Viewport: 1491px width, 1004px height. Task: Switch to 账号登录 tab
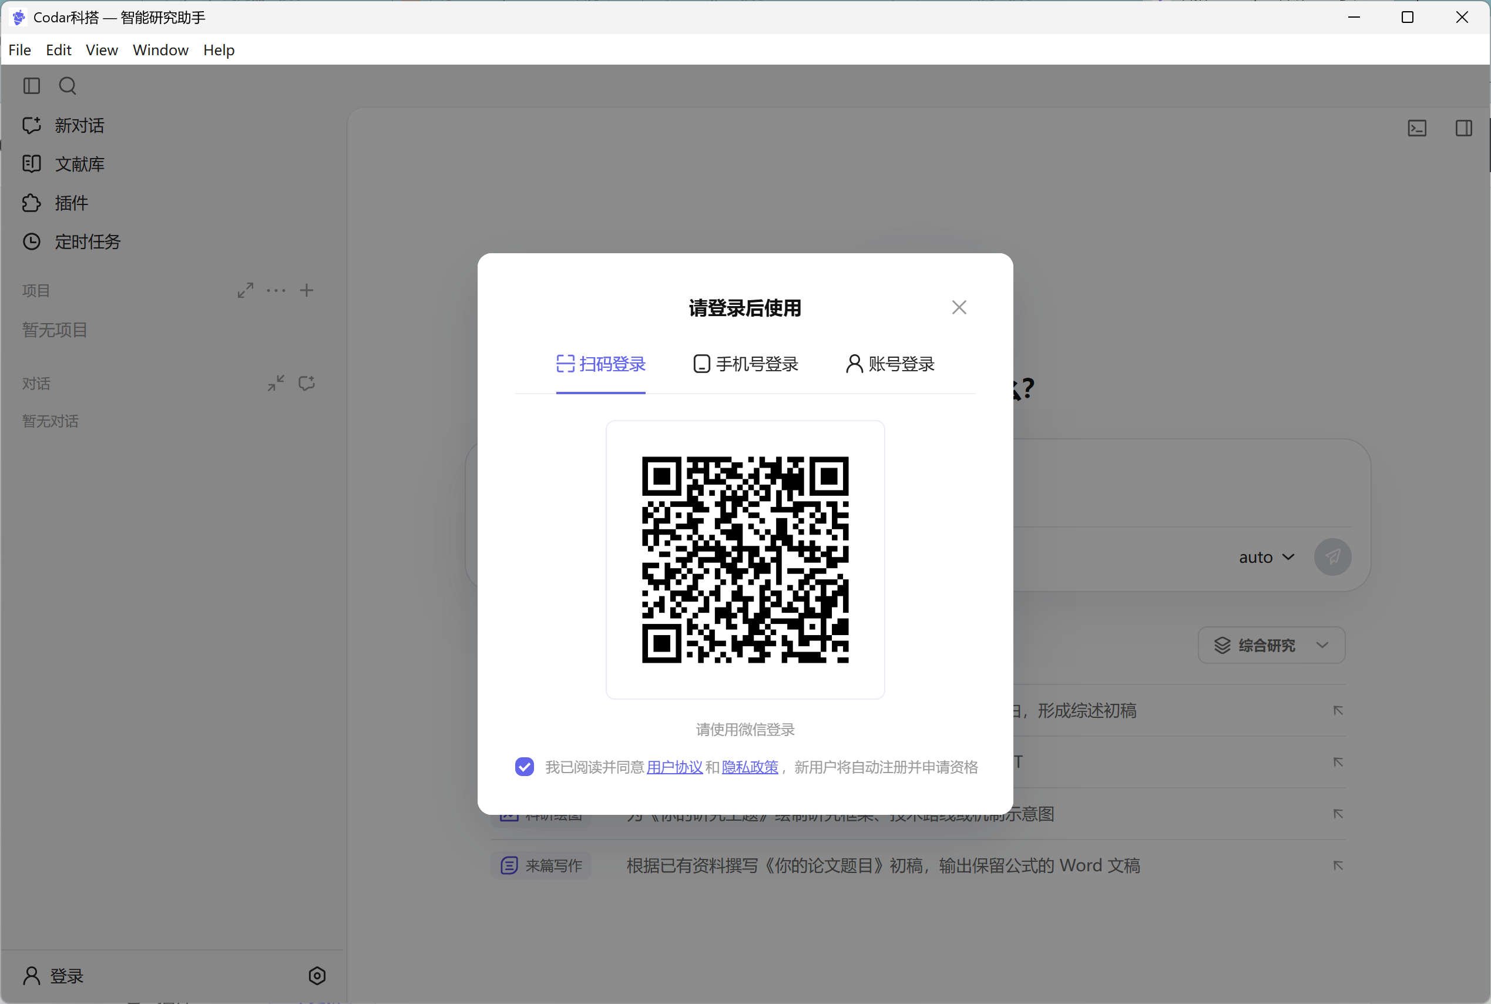pos(891,364)
